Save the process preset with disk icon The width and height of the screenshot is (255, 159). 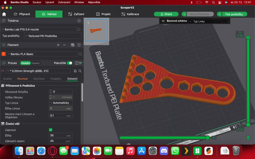pyautogui.click(x=75, y=71)
